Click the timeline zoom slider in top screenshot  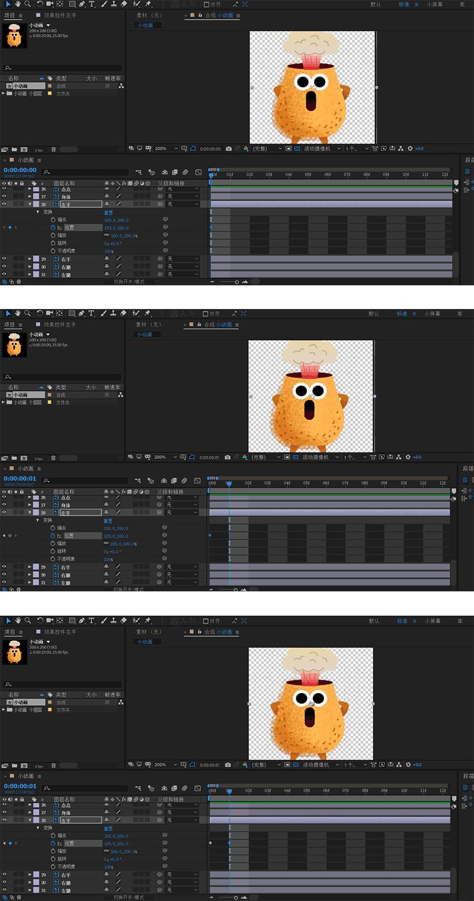pos(236,282)
